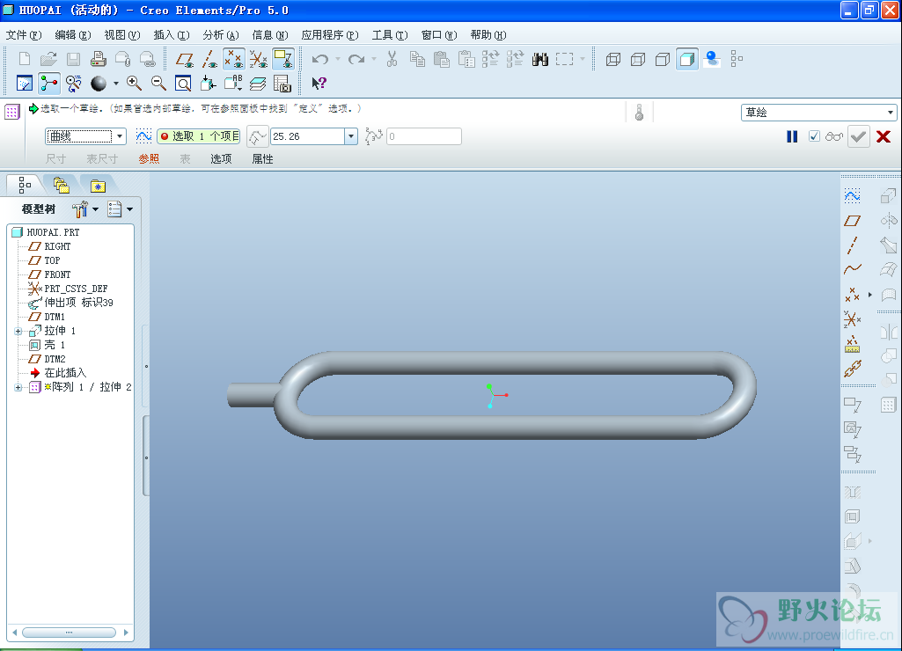Click the sketch tool in right toolbar
This screenshot has width=902, height=651.
pyautogui.click(x=852, y=196)
